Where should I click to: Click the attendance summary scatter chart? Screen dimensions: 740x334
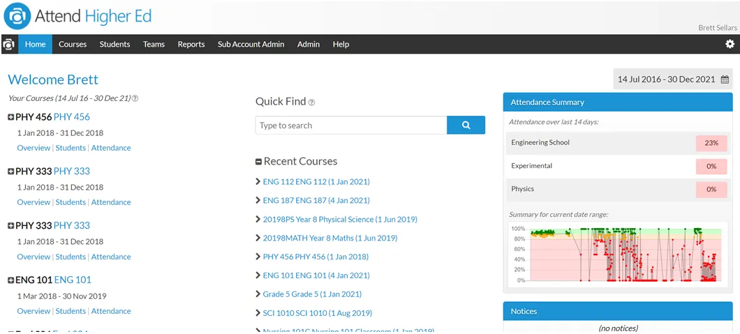pyautogui.click(x=618, y=254)
